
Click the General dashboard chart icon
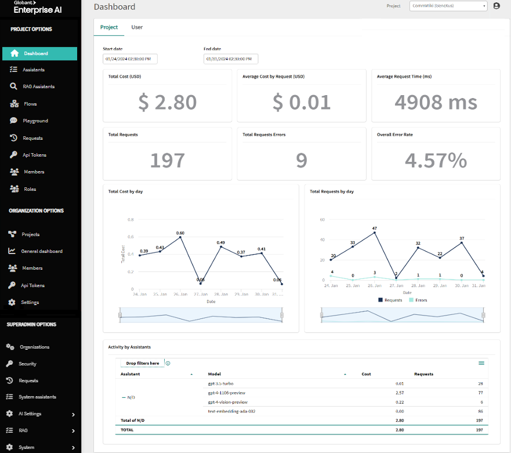(12, 251)
